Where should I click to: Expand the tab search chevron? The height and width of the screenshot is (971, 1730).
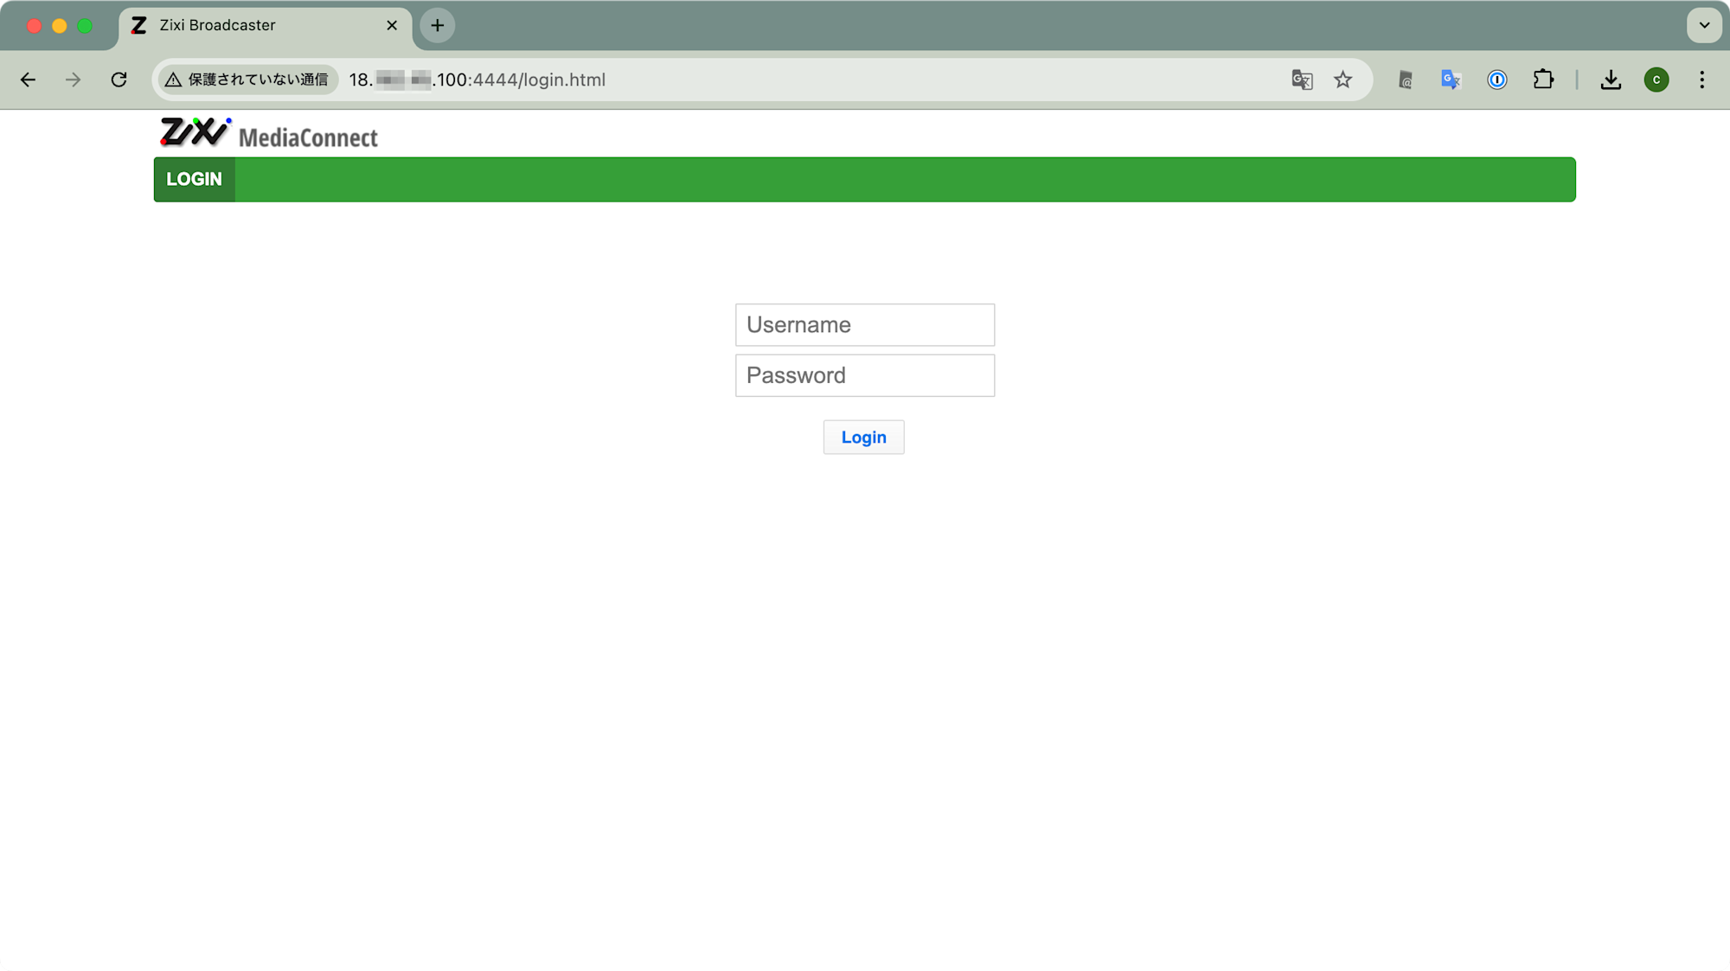pos(1704,25)
